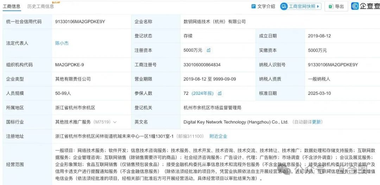Click chart icon next to 注册资本 5000万元
This screenshot has width=380, height=185.
point(208,50)
